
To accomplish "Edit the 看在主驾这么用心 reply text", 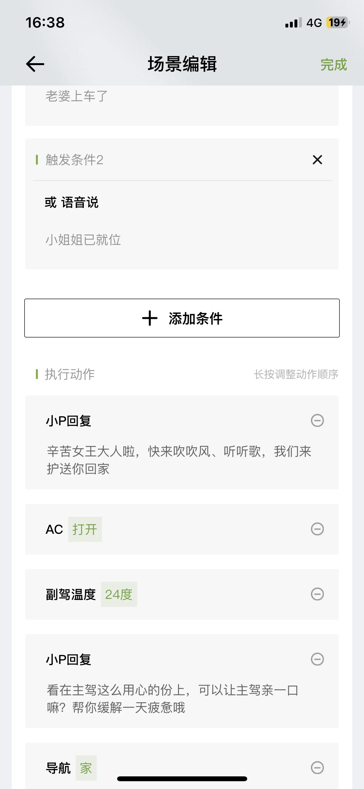I will [x=172, y=699].
